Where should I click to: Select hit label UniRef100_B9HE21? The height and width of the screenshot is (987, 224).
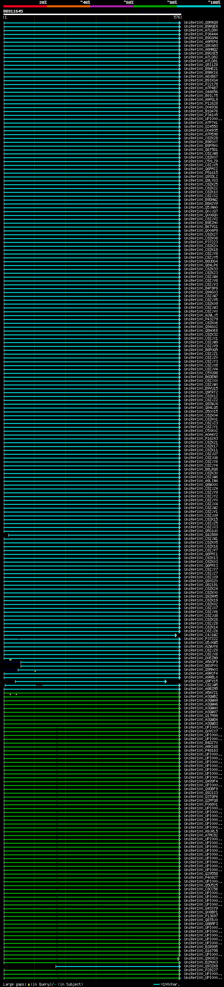coord(201,69)
